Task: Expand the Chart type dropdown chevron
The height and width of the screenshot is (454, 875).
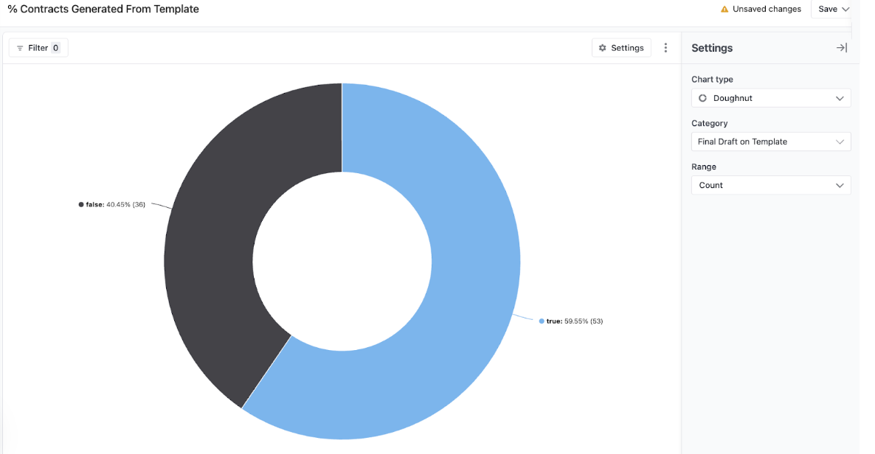Action: click(x=840, y=98)
